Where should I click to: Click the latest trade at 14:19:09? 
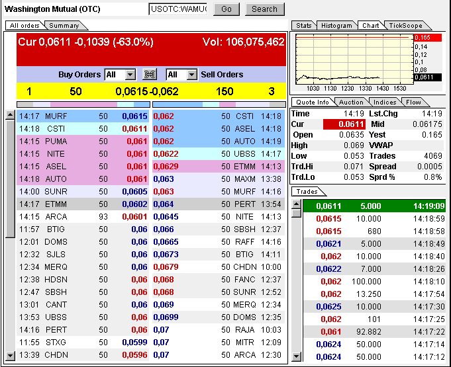click(374, 206)
